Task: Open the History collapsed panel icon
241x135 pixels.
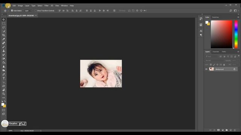Action: tap(201, 19)
